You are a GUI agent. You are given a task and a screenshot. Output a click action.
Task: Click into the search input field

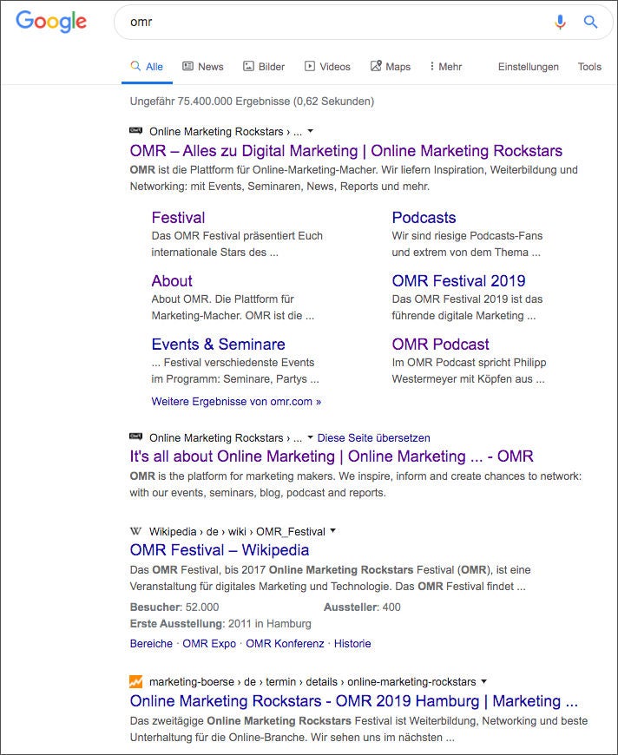tap(330, 23)
